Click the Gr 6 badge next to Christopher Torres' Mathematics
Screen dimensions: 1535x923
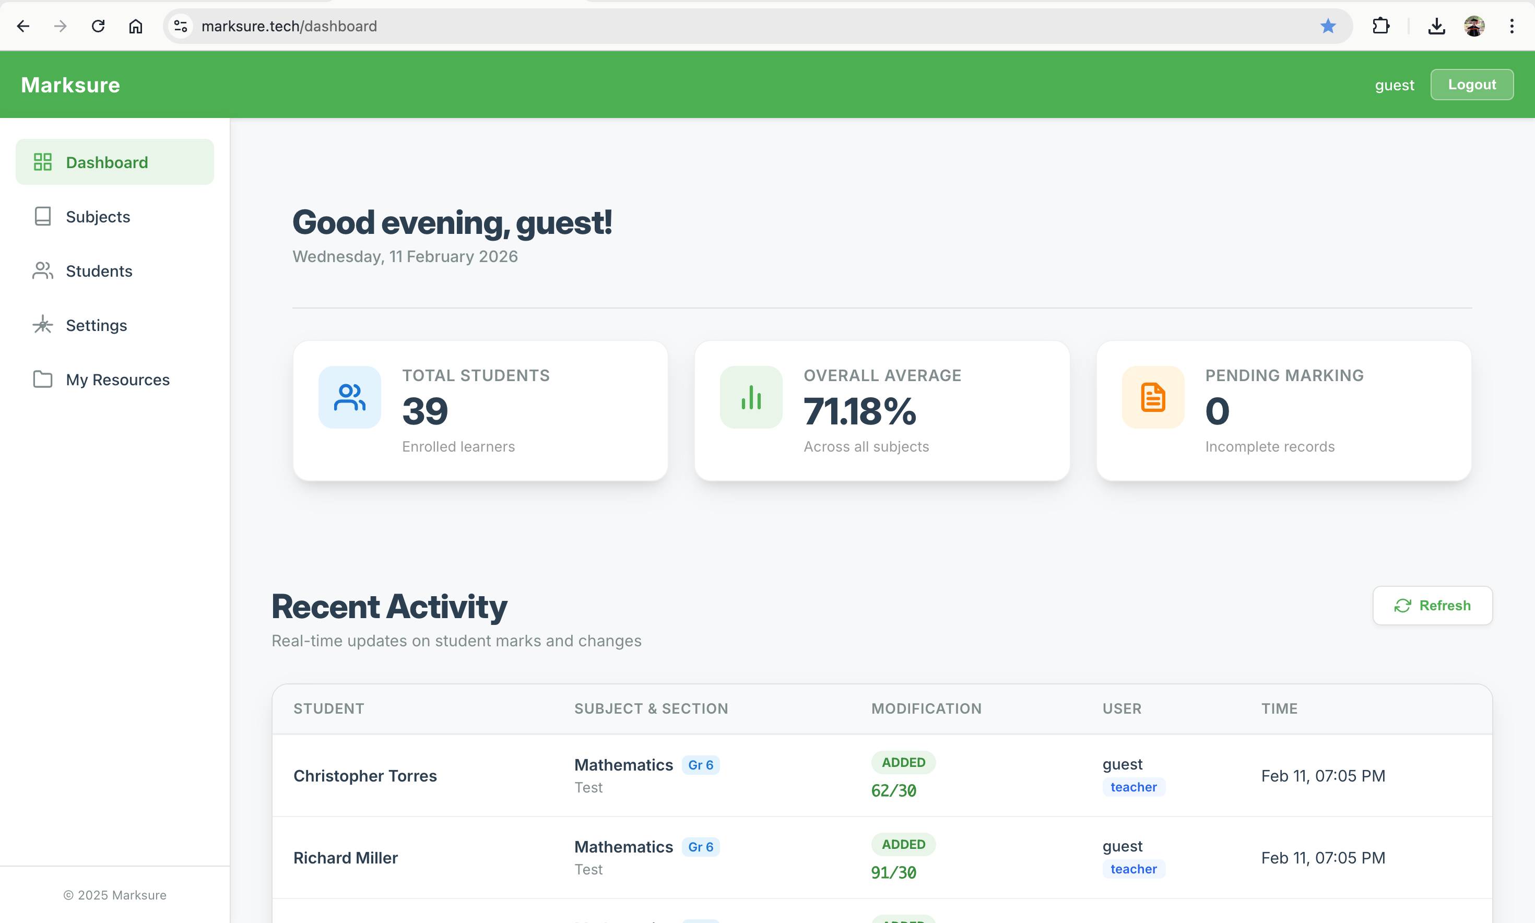[701, 765]
